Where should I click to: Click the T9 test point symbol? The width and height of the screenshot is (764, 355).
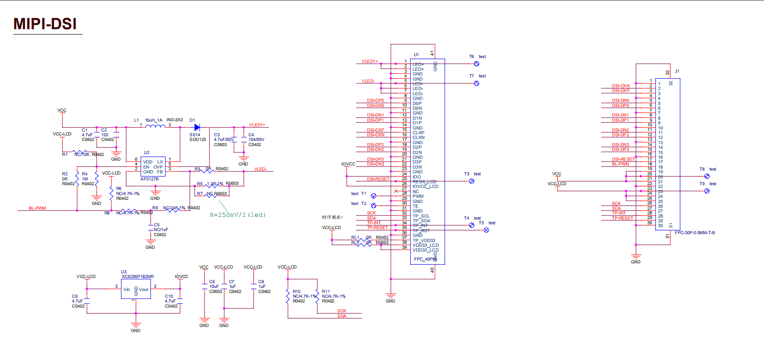point(707,191)
